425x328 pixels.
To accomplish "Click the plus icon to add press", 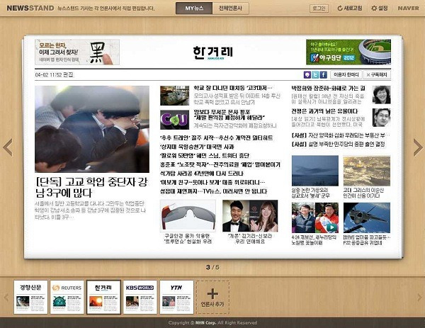I will [212, 294].
